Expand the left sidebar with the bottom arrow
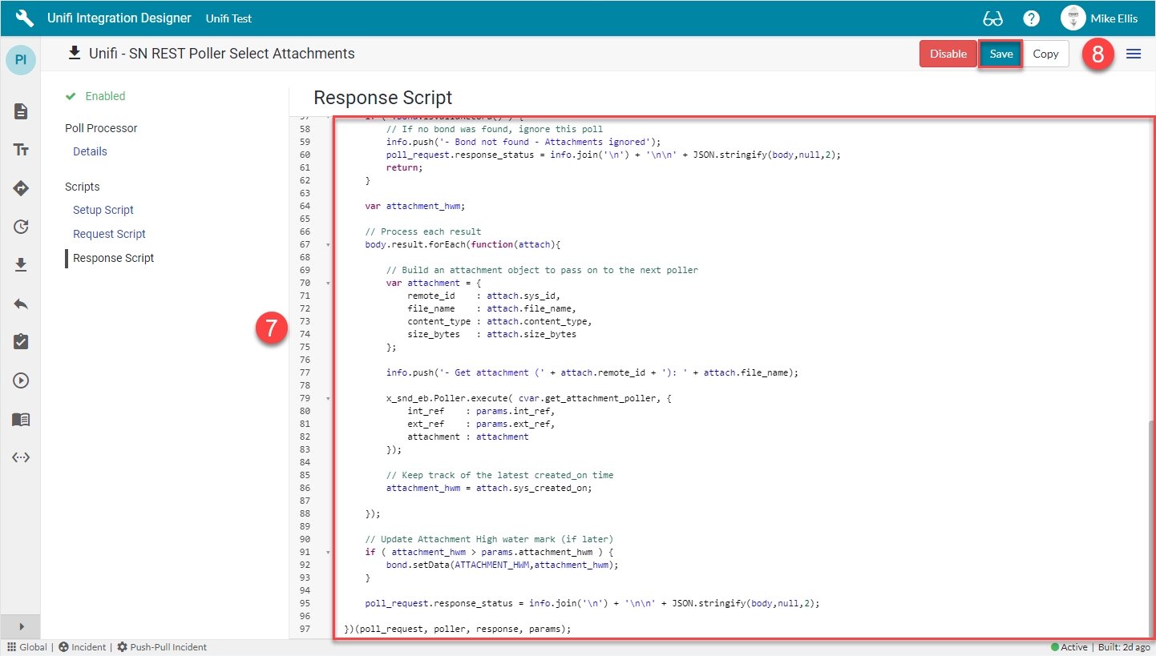Screen dimensions: 1156x656 tap(21, 626)
